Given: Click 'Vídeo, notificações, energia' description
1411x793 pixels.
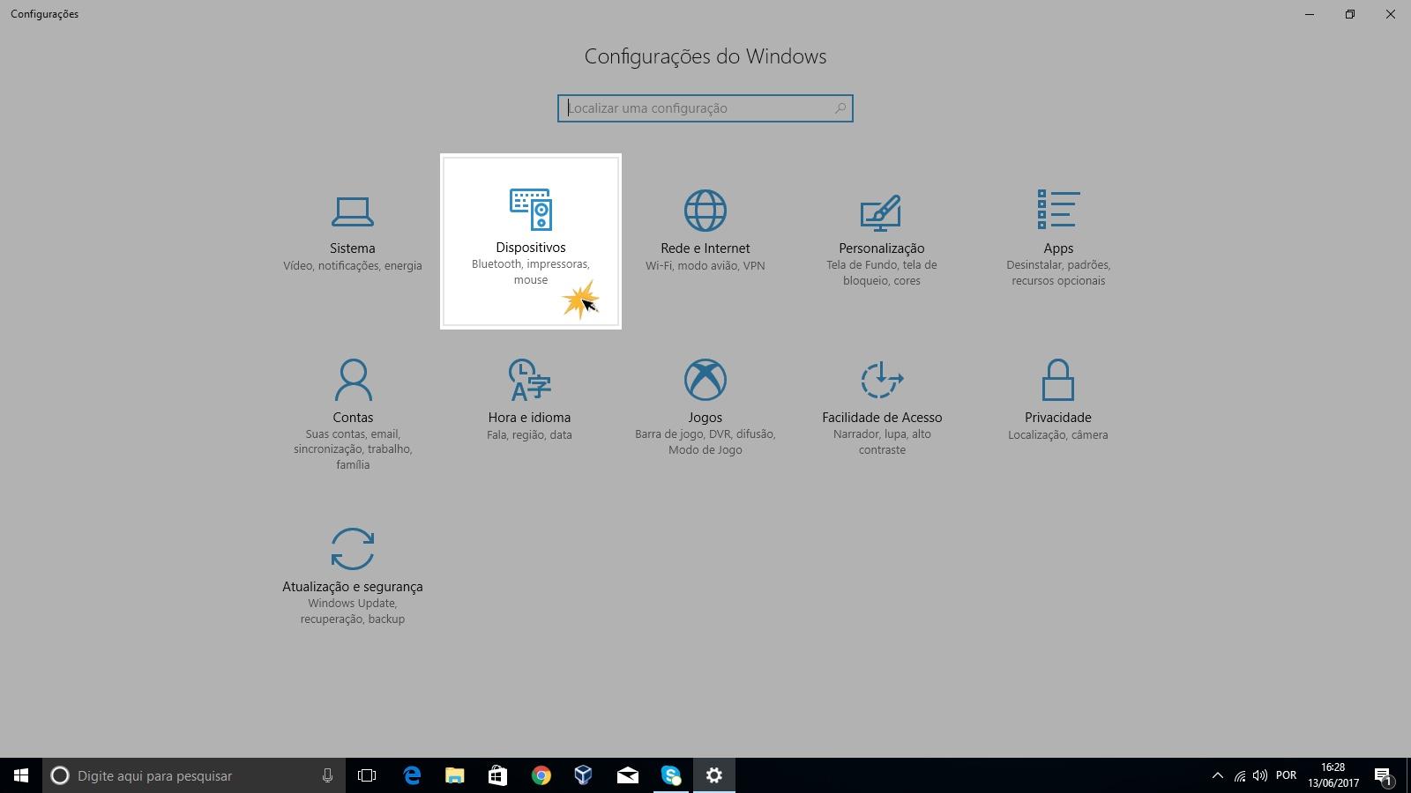Looking at the screenshot, I should point(353,265).
